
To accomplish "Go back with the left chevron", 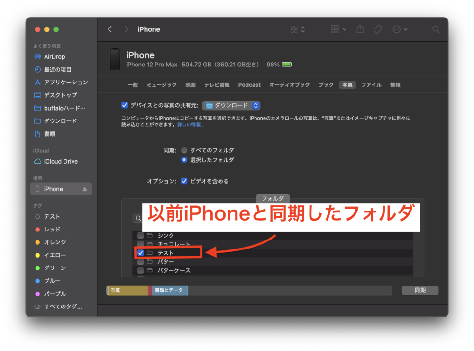I will tap(110, 29).
